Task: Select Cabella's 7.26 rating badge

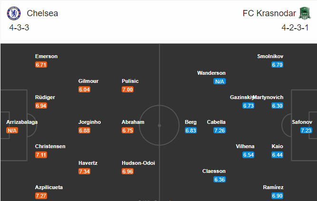Action: 220,131
